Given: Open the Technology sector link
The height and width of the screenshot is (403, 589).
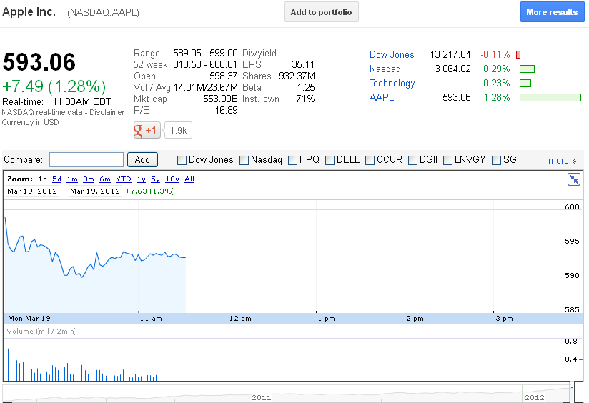Looking at the screenshot, I should point(392,84).
